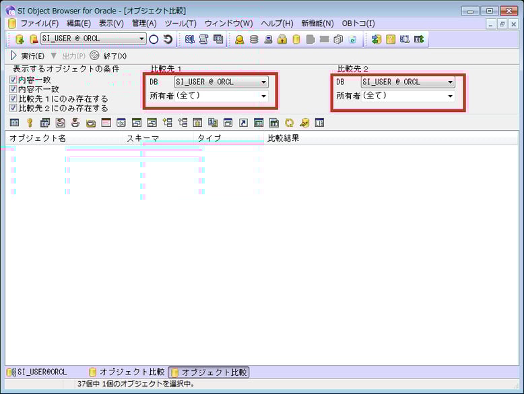Toggle 比較先２にのみ存在する checkbox

pos(13,108)
